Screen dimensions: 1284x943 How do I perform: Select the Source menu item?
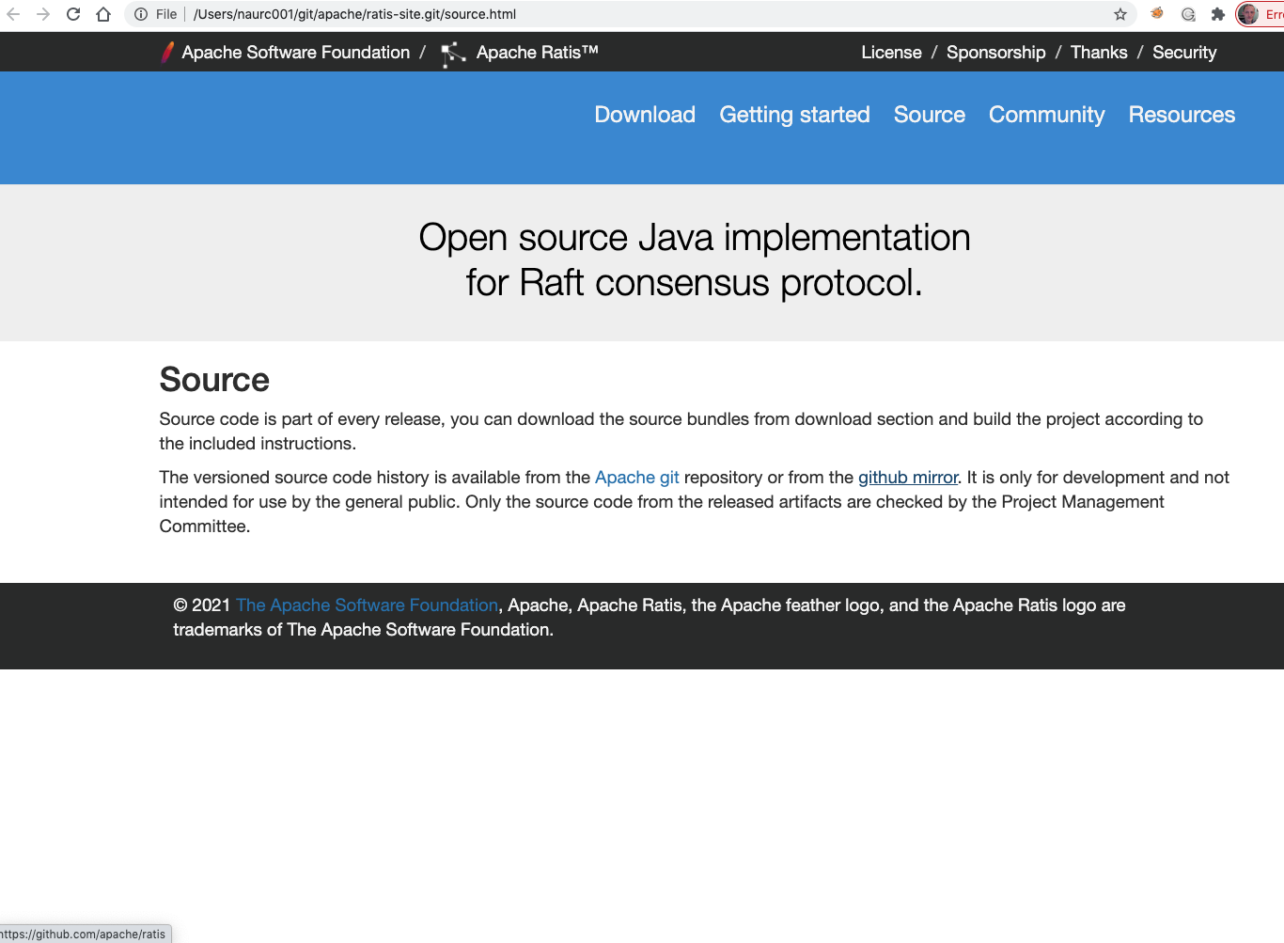(x=930, y=115)
